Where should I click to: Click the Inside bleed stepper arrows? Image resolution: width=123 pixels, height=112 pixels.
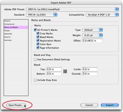83,69
